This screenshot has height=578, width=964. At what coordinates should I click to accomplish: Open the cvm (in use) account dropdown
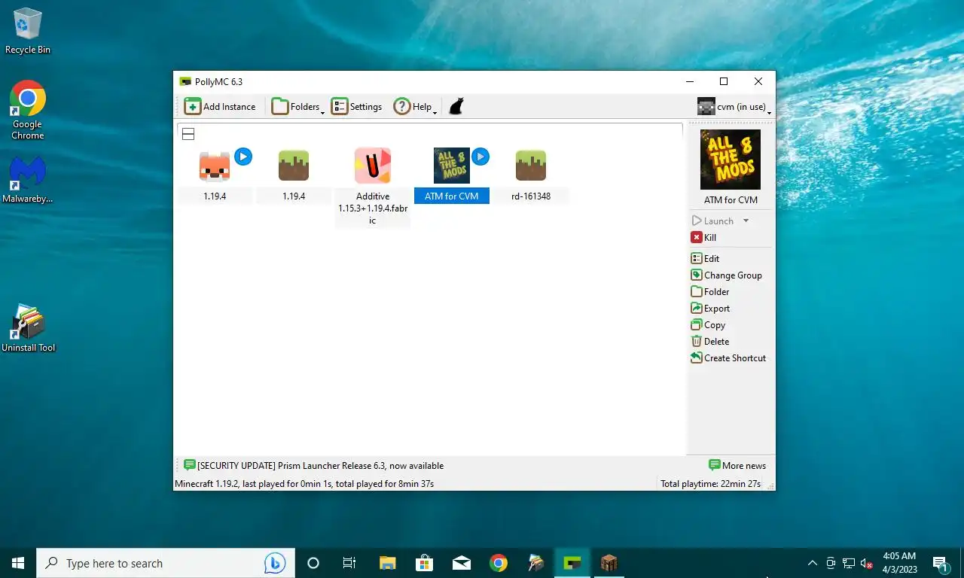(734, 107)
